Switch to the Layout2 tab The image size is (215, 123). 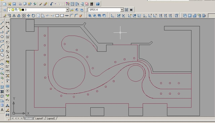point(51,118)
